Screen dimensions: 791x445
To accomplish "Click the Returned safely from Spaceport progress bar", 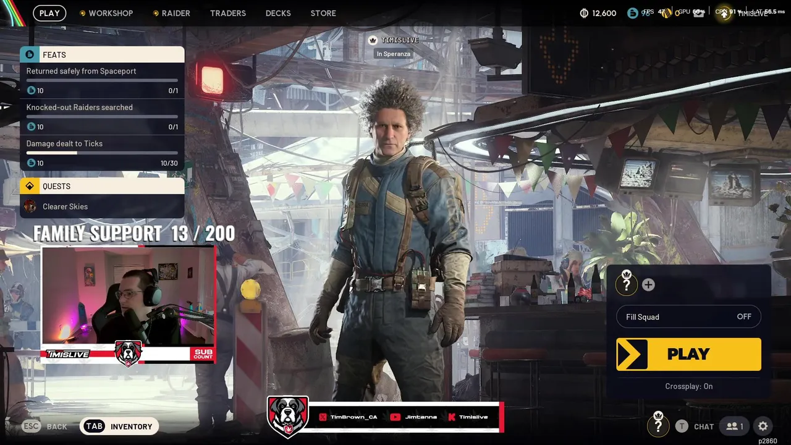I will pos(102,80).
